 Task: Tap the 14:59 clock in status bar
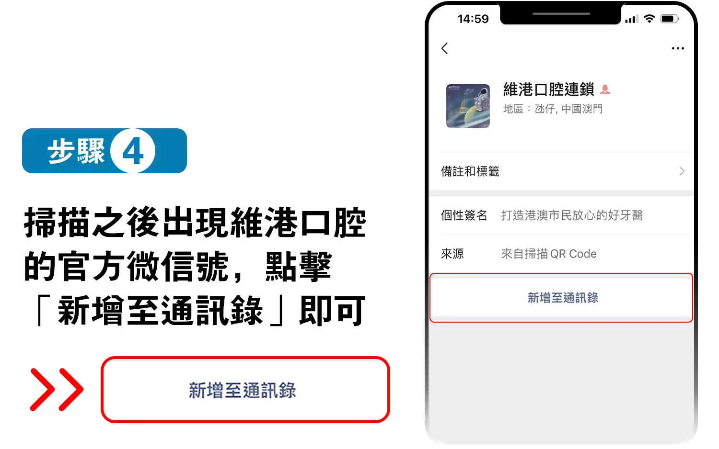pos(473,19)
